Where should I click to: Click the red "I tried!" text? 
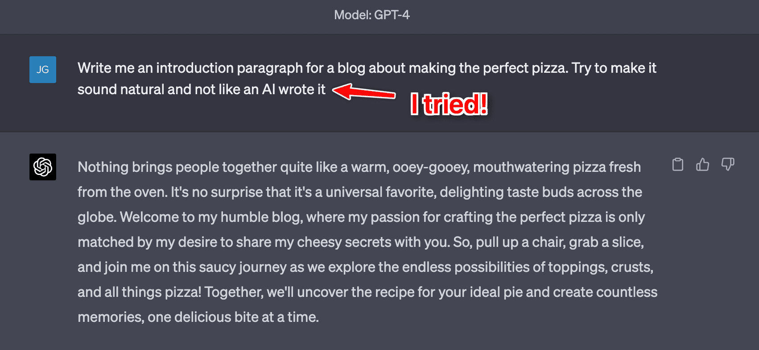[x=449, y=104]
